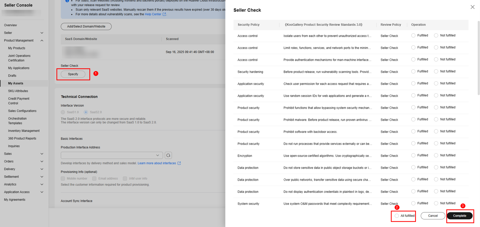This screenshot has height=227, width=480.
Task: Close the Seller Check panel with the X
Action: click(x=472, y=7)
